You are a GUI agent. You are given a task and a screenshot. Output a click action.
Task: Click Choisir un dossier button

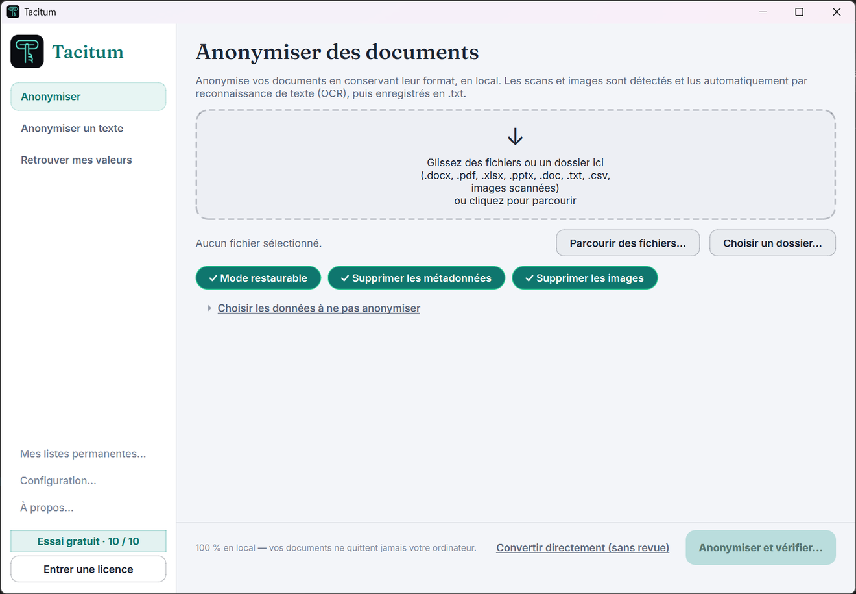pyautogui.click(x=772, y=243)
